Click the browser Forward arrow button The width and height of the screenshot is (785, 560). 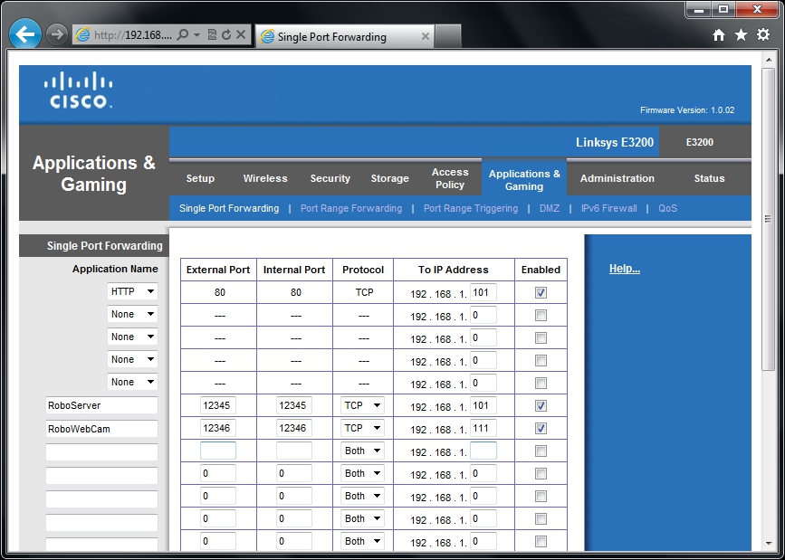click(x=56, y=34)
